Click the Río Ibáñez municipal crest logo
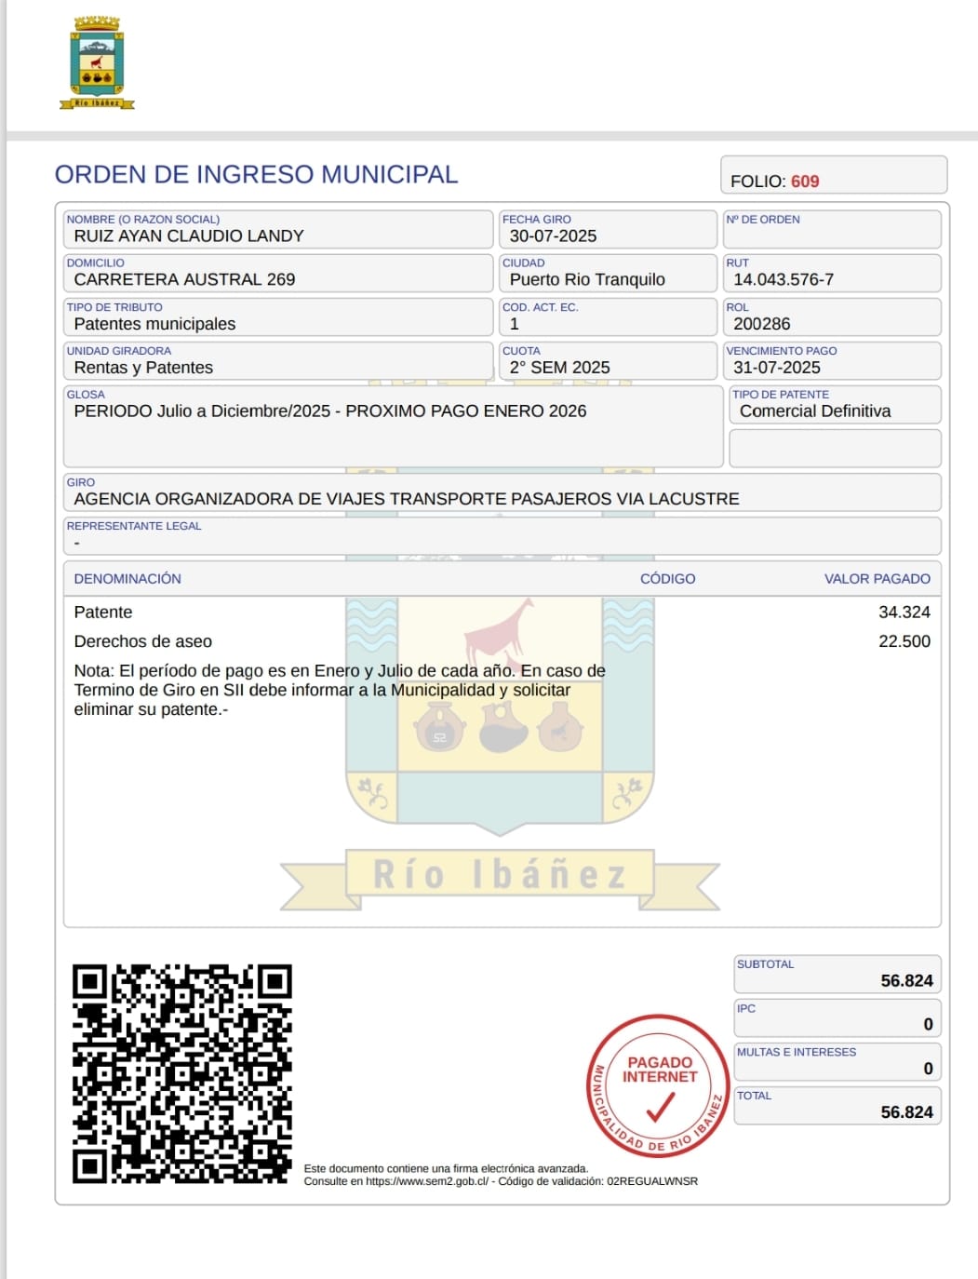This screenshot has width=978, height=1279. (x=97, y=63)
